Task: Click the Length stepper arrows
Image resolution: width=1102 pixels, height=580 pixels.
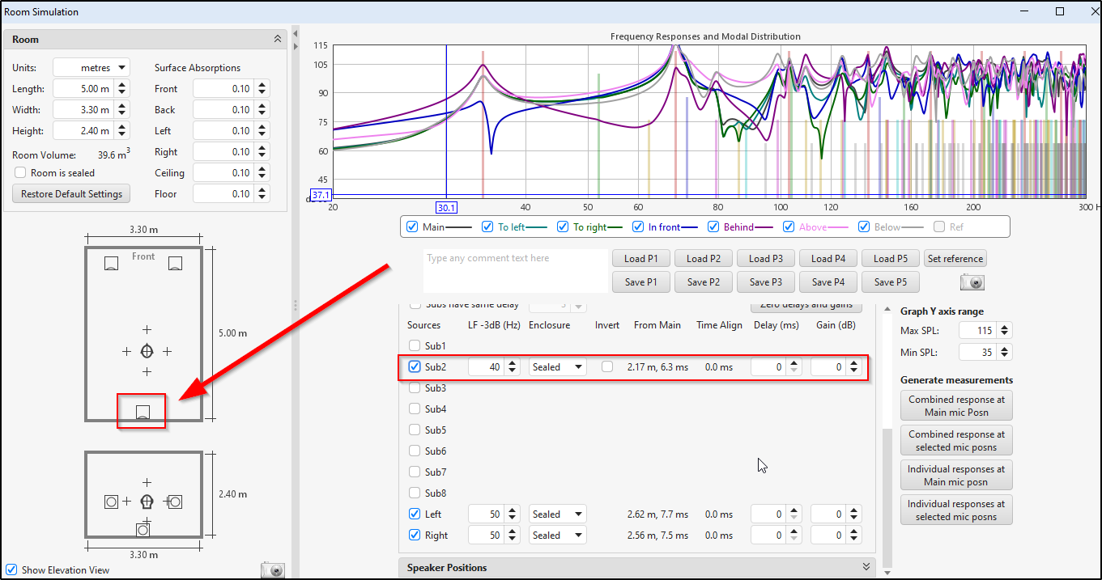Action: 121,89
